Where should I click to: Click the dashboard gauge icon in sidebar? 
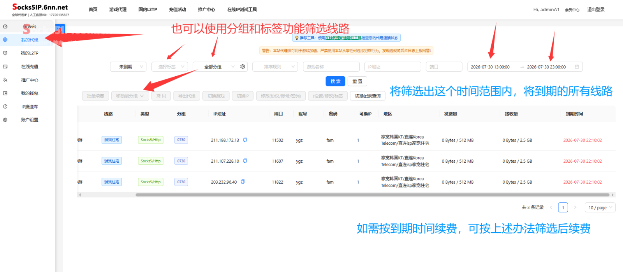point(5,26)
